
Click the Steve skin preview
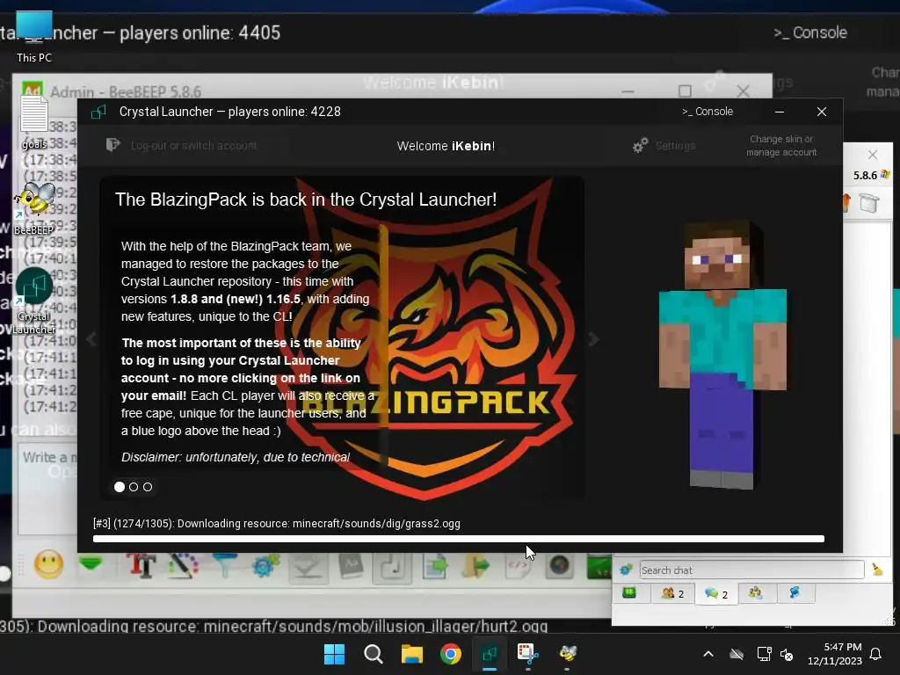(722, 354)
